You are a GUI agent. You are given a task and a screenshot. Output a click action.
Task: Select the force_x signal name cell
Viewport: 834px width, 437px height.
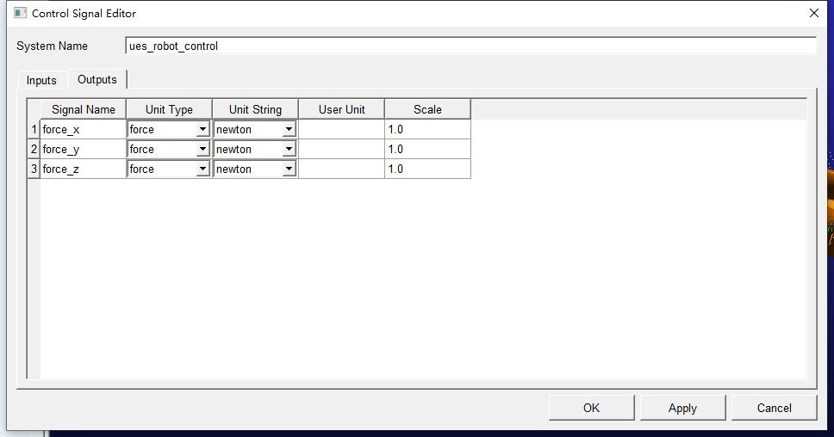pyautogui.click(x=83, y=129)
